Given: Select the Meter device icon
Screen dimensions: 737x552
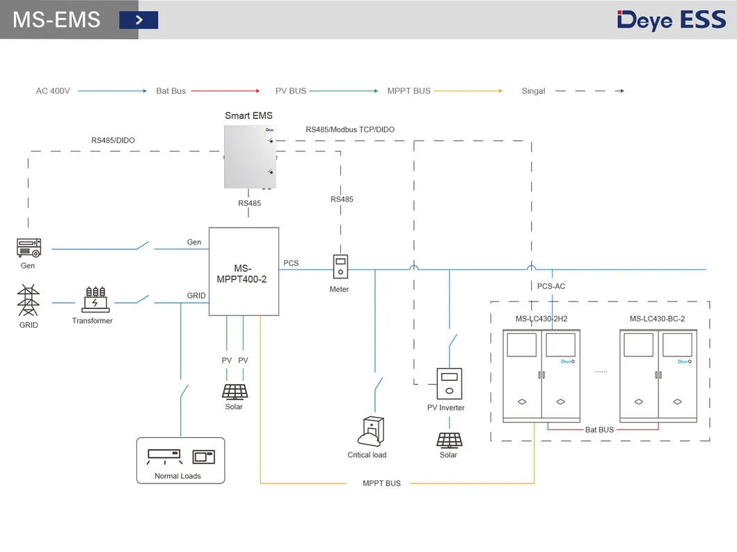Looking at the screenshot, I should pyautogui.click(x=339, y=269).
